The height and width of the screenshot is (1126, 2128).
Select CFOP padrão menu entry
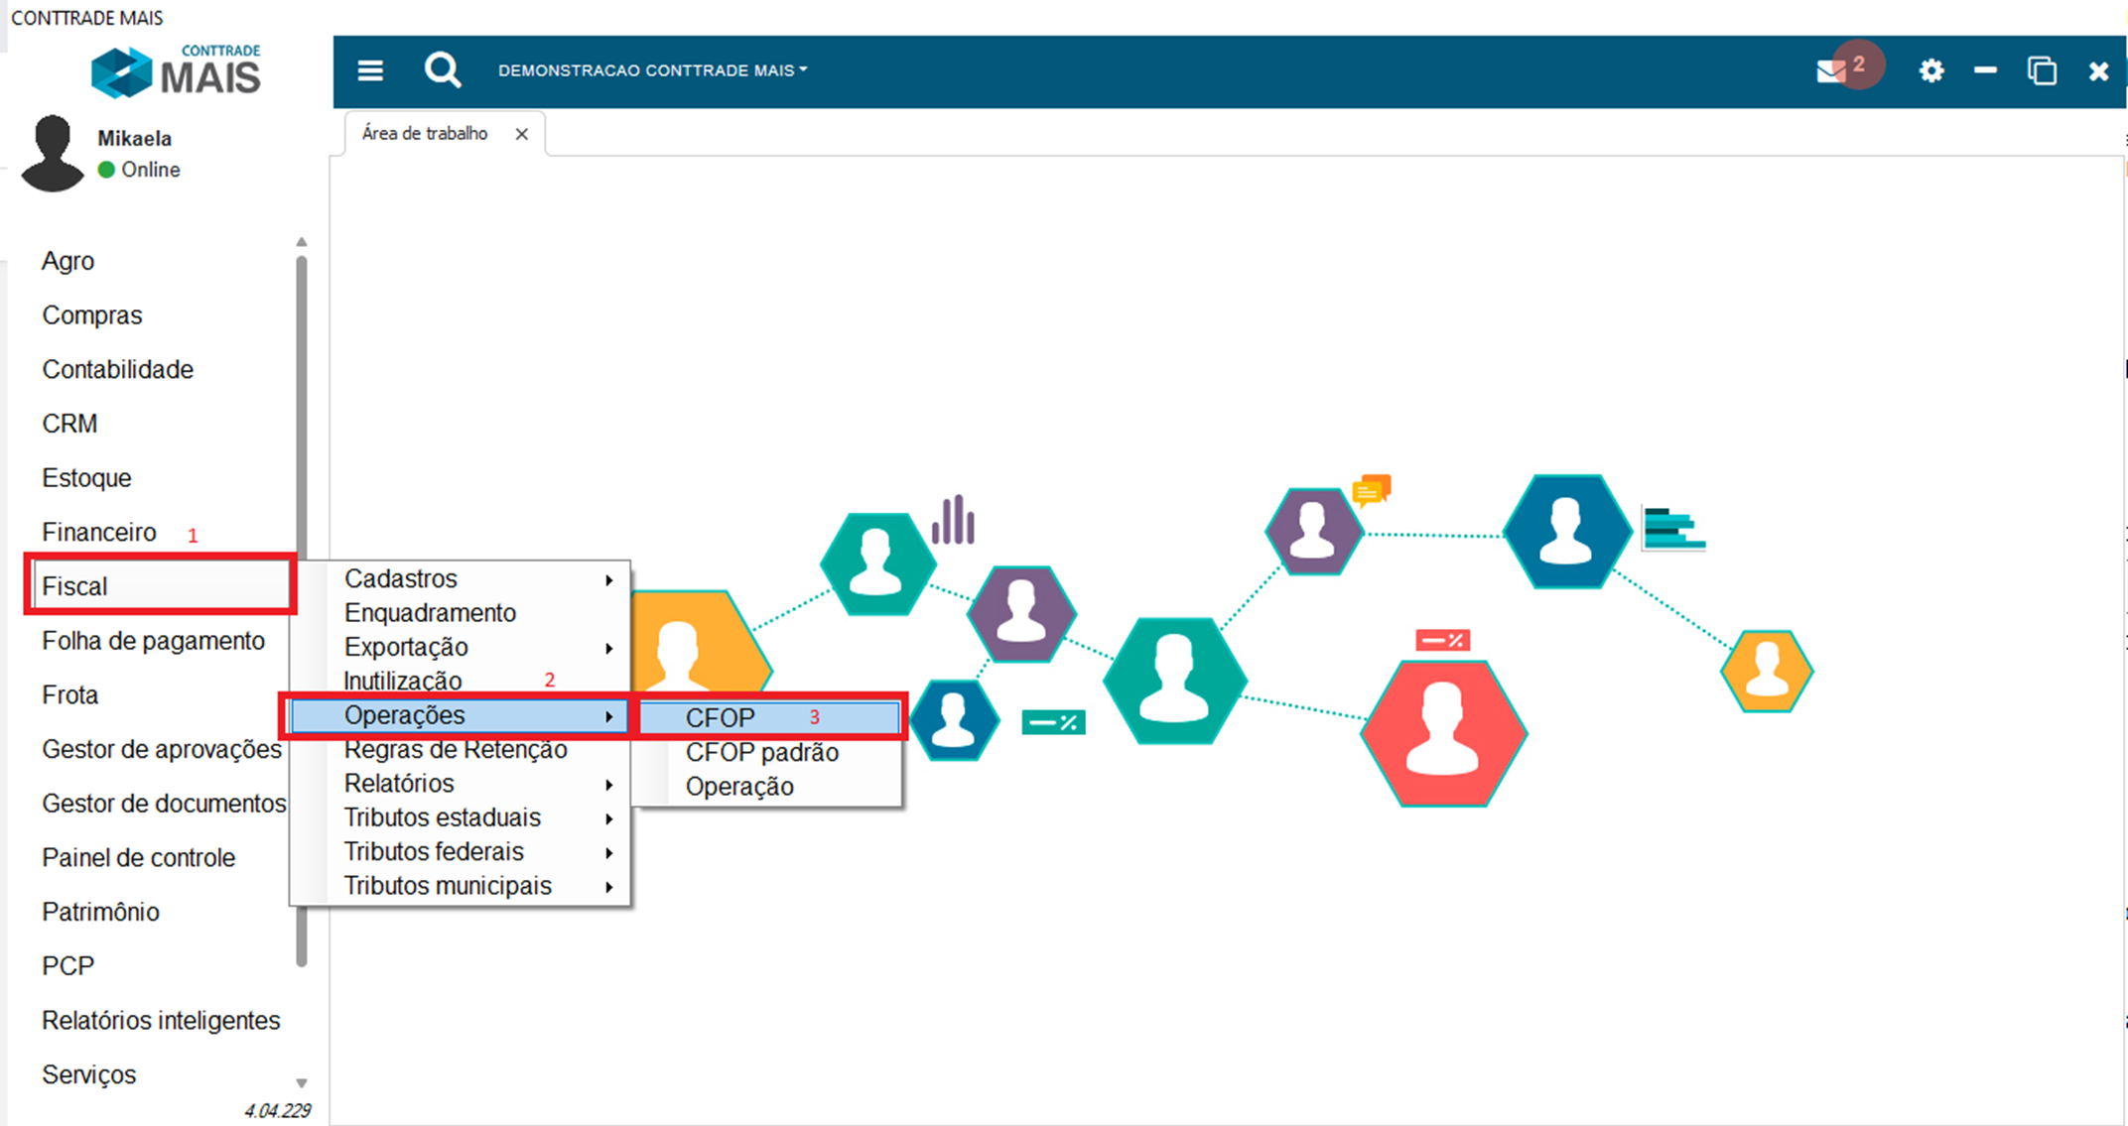point(761,752)
